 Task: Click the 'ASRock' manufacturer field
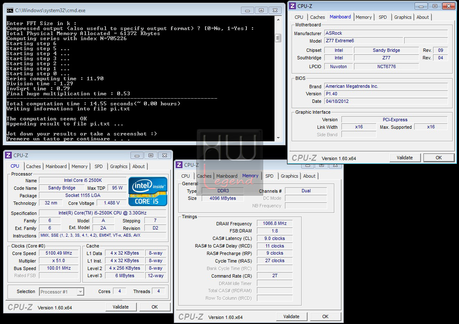[386, 33]
